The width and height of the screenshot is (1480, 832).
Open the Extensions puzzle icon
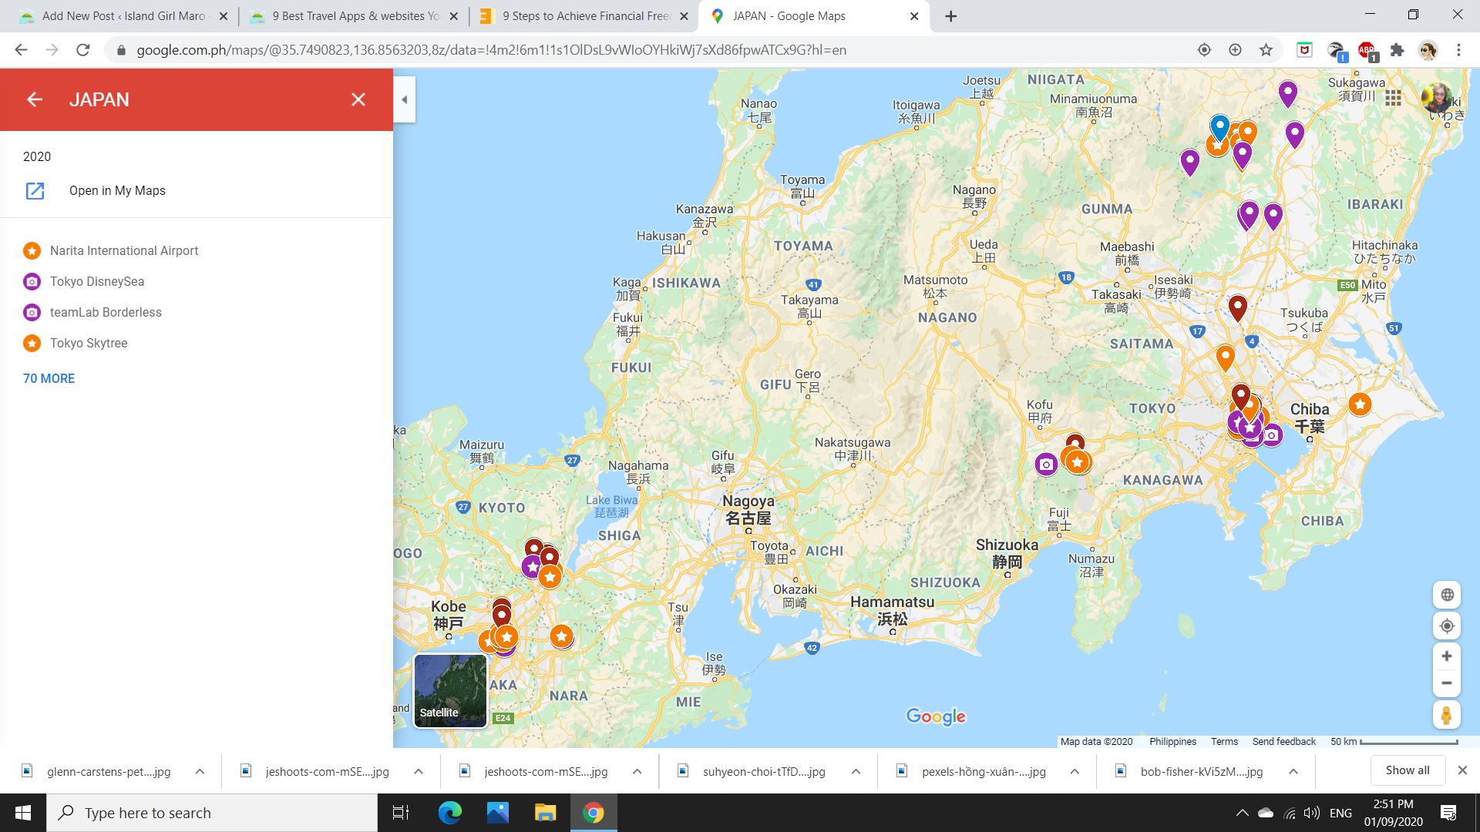1397,50
